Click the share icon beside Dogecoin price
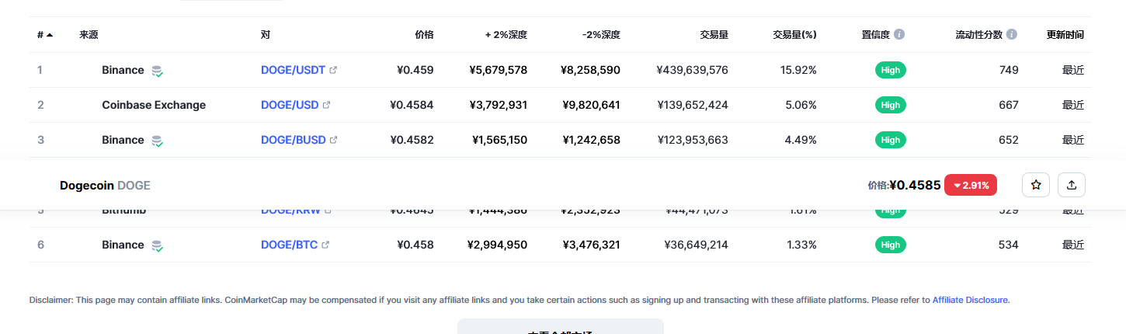 pos(1072,185)
